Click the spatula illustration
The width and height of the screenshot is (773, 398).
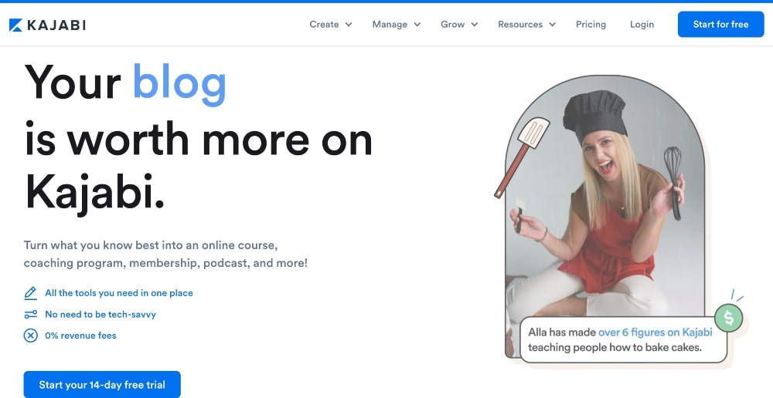522,157
